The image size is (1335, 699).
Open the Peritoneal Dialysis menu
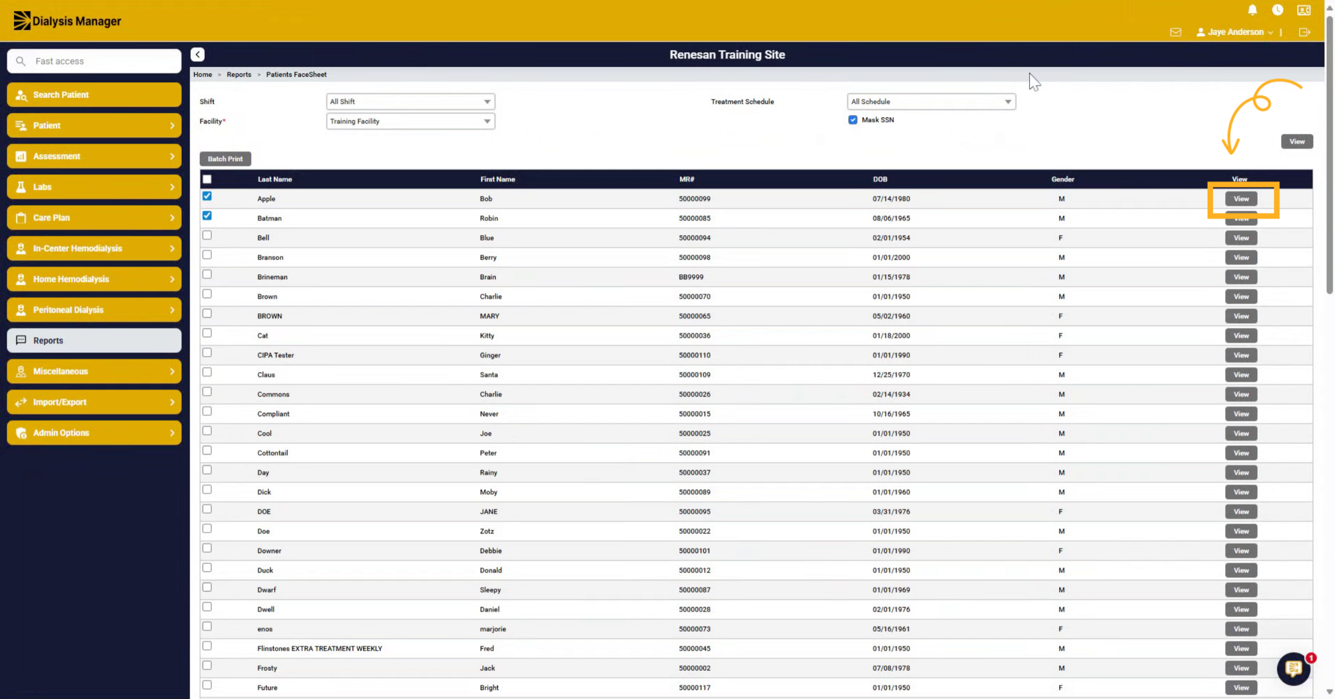pyautogui.click(x=94, y=310)
